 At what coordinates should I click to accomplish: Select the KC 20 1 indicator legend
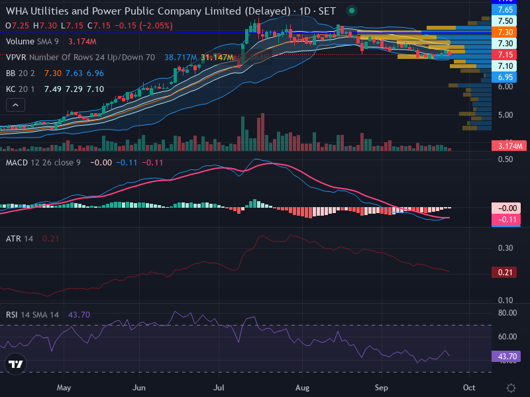21,89
